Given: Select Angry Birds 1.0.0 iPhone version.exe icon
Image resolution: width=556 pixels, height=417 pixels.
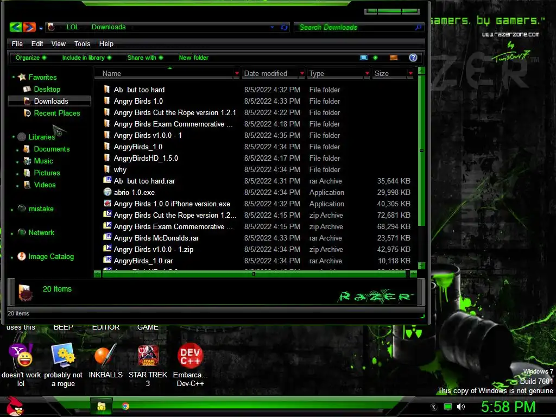Looking at the screenshot, I should coord(107,203).
